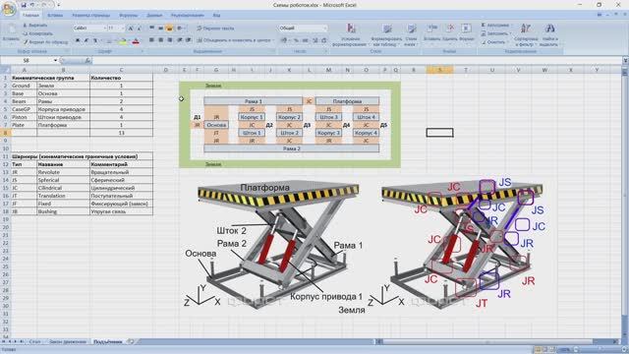Click the insert function fx icon

click(87, 61)
